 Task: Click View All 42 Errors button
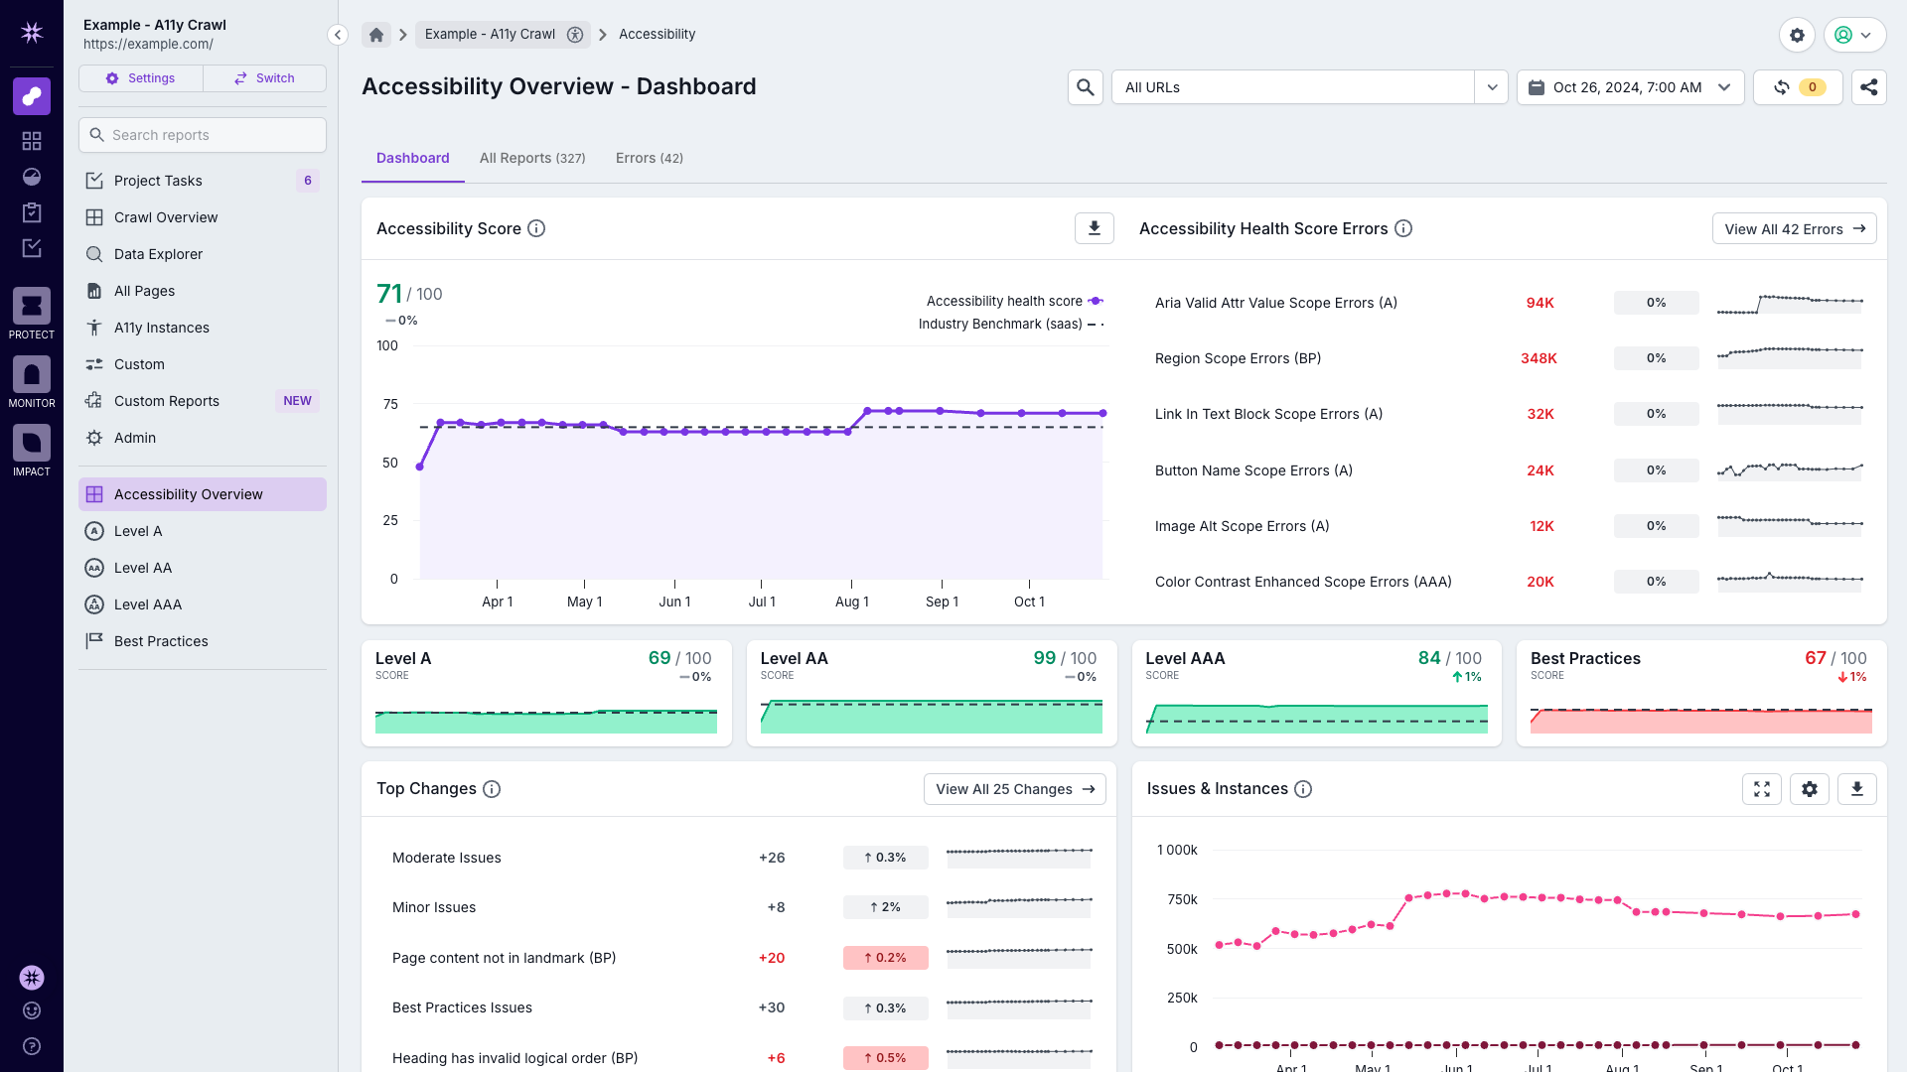pos(1794,229)
